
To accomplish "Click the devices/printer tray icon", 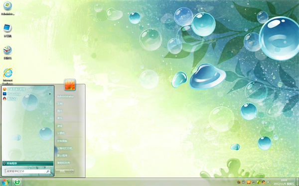I will (x=244, y=182).
